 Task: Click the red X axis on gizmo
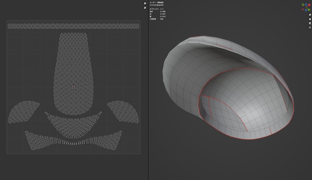tap(309, 5)
